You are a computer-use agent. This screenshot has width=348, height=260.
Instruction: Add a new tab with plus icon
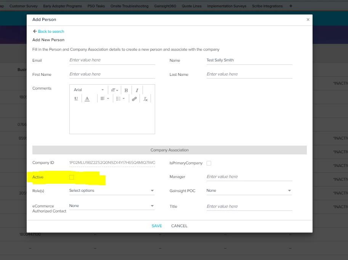coord(291,6)
